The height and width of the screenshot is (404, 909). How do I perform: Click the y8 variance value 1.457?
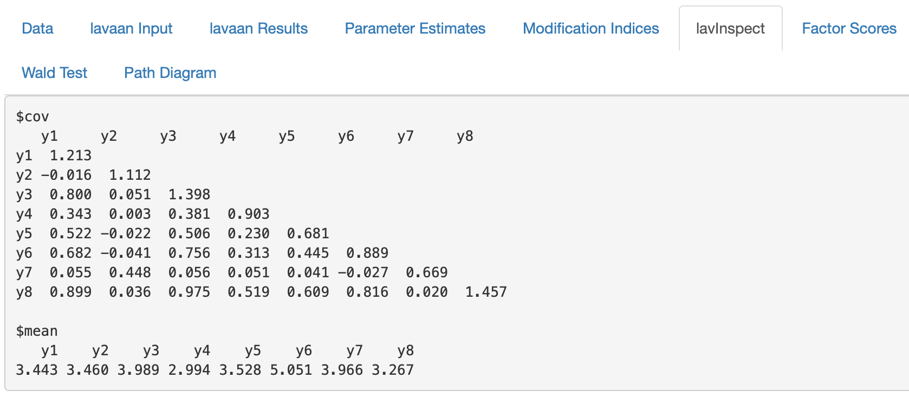tap(486, 292)
